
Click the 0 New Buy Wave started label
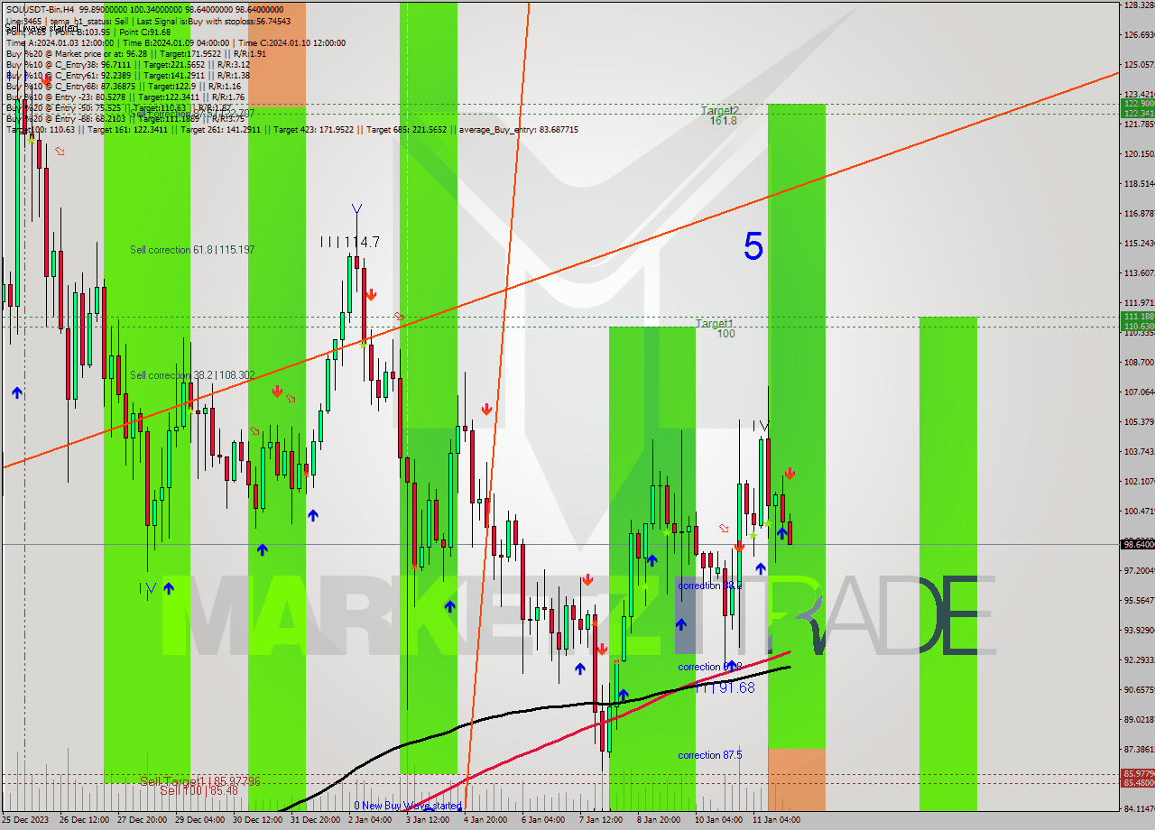(407, 806)
